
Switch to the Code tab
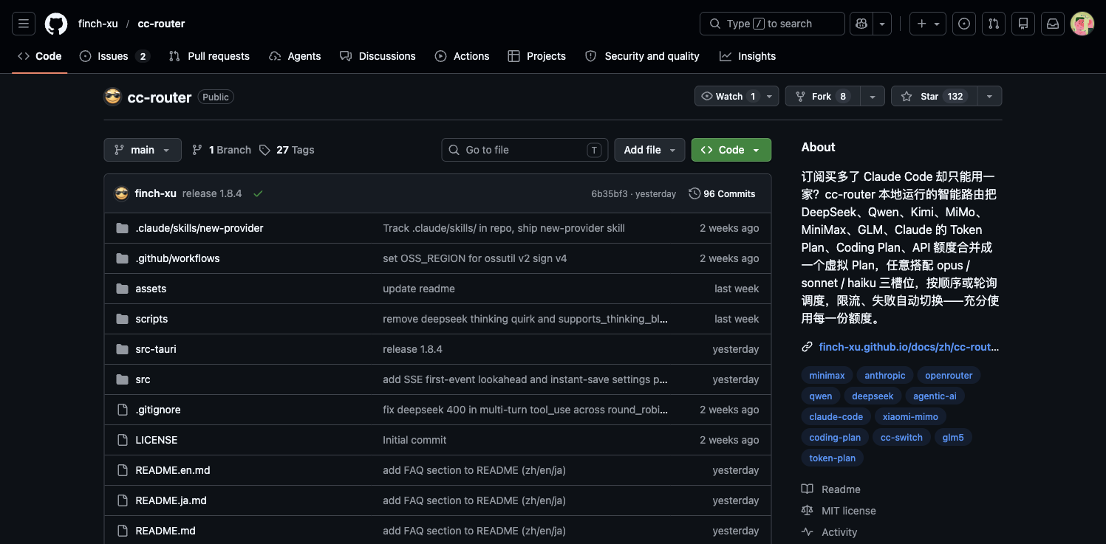tap(40, 56)
